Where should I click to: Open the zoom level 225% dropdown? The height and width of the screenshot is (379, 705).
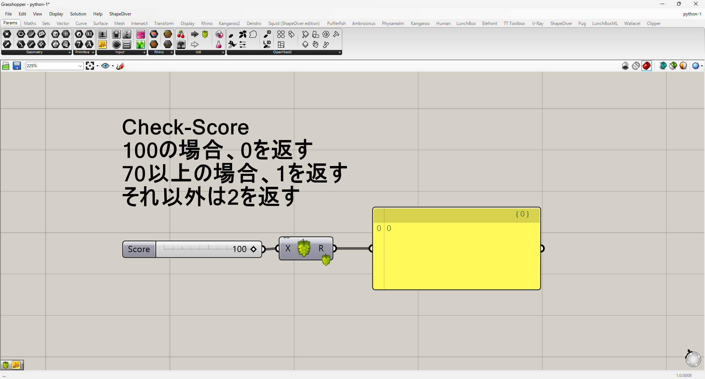(x=80, y=66)
